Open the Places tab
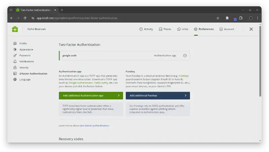 [x=165, y=29]
